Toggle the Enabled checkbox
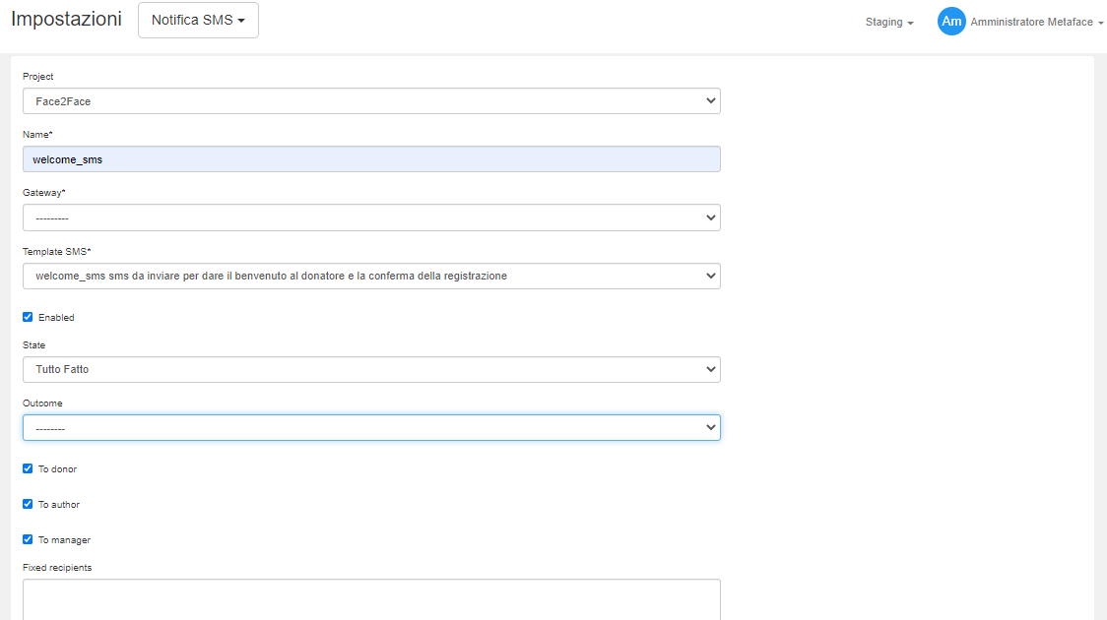 coord(28,317)
